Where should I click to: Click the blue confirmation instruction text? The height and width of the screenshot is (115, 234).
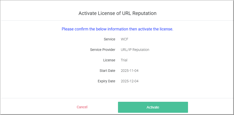[117, 29]
